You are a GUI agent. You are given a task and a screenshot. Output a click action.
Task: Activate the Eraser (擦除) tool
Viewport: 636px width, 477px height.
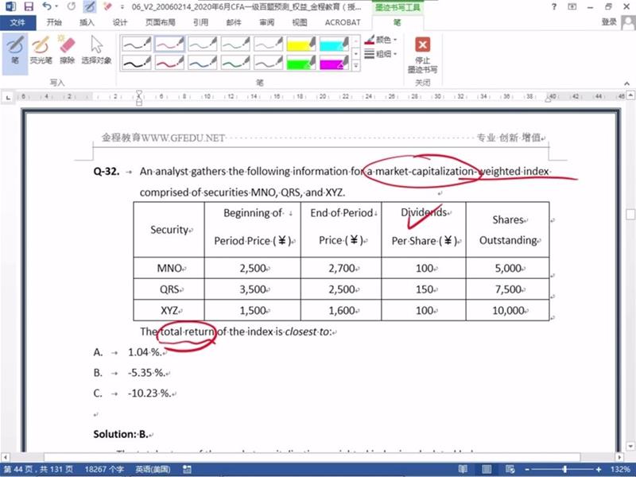click(67, 51)
